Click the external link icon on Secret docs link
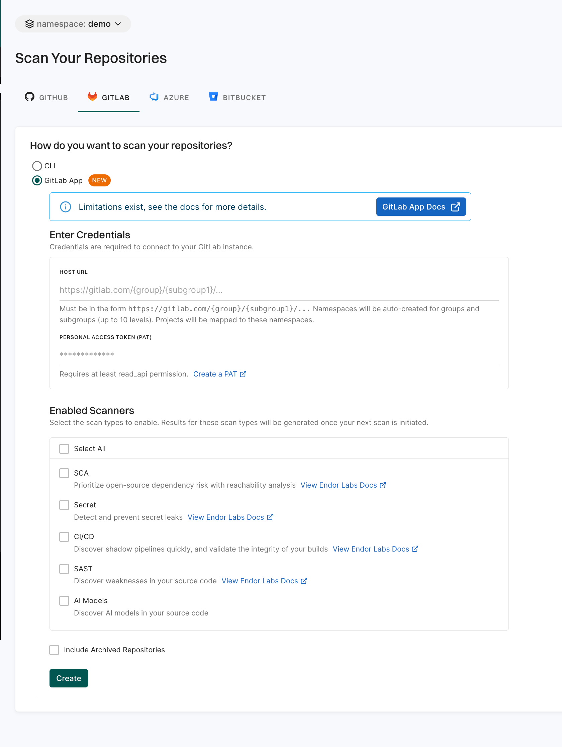 click(270, 517)
